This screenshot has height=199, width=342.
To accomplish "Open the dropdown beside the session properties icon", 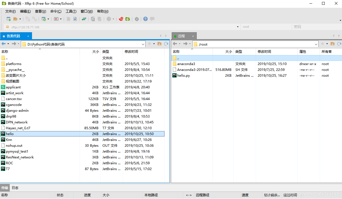I will pos(48,19).
